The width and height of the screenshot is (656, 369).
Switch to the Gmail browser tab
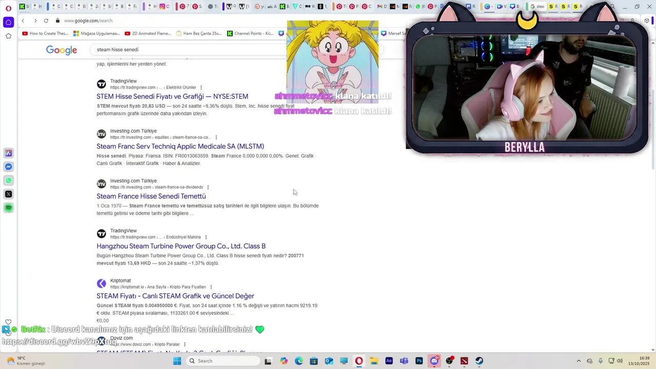[x=381, y=7]
